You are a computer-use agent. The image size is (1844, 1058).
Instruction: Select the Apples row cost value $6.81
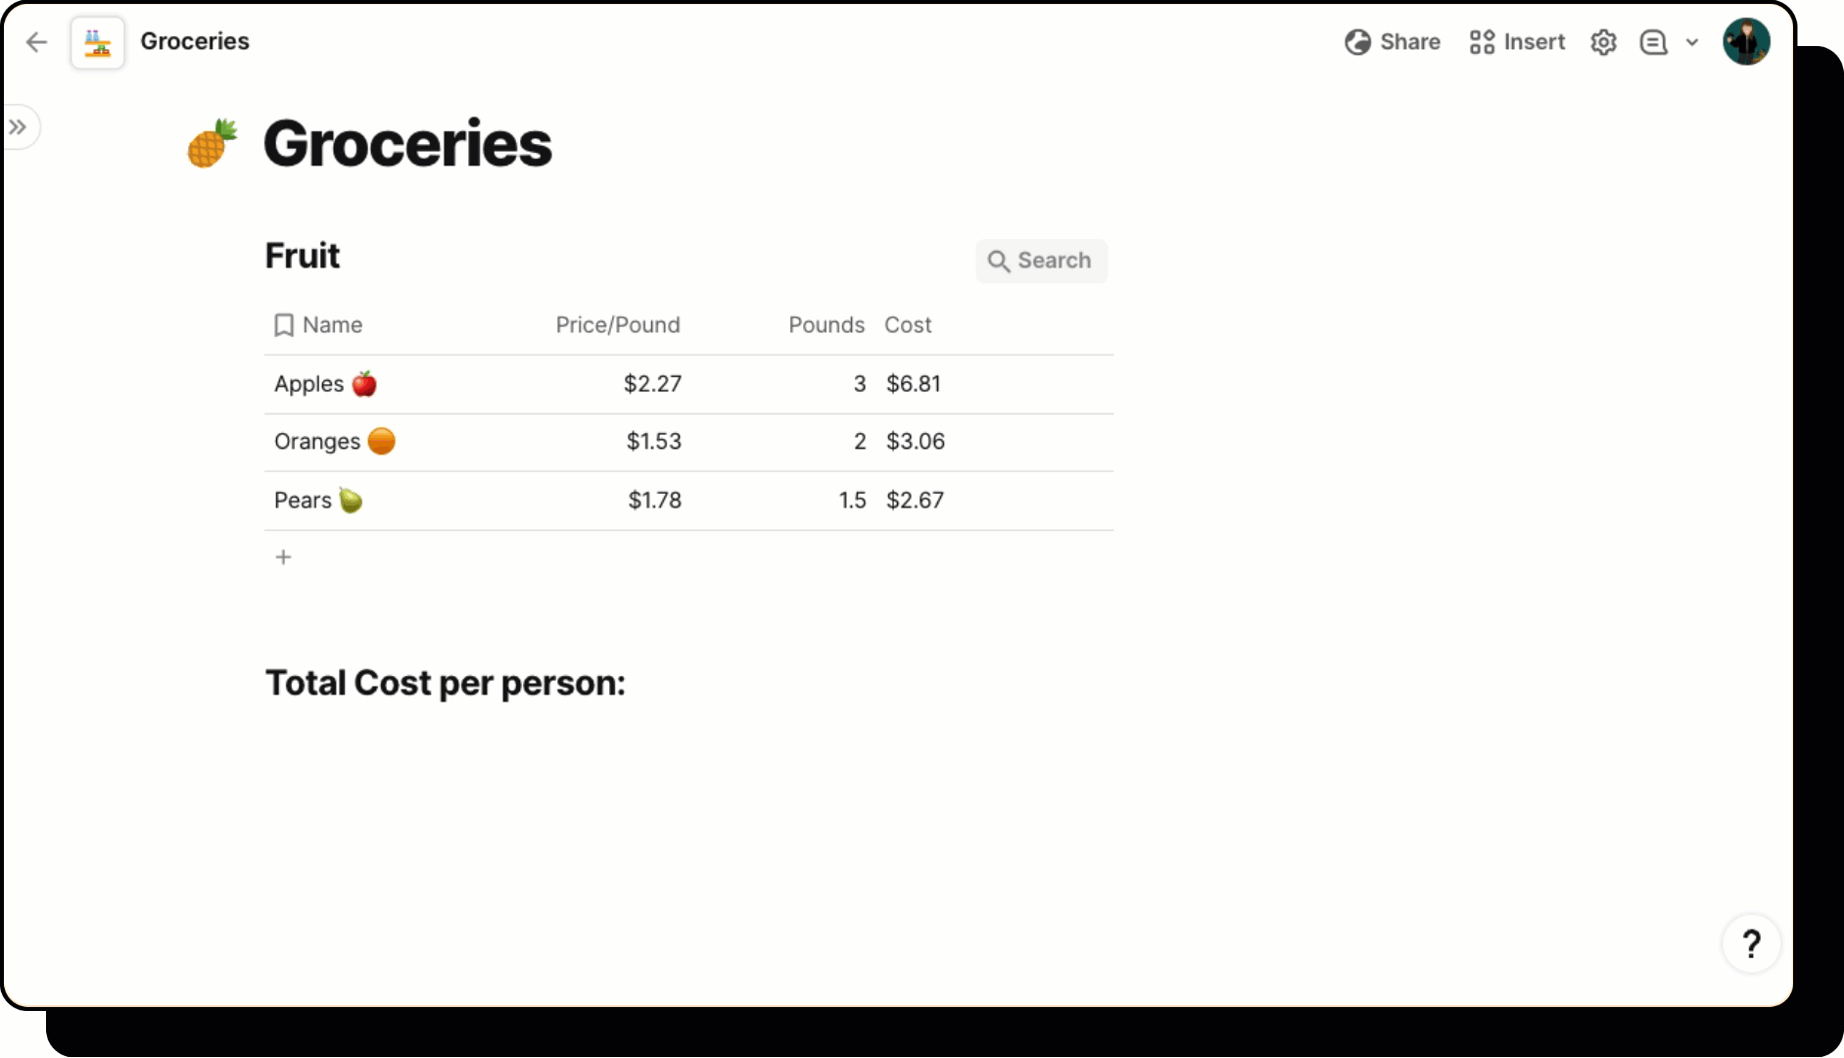[x=914, y=383]
